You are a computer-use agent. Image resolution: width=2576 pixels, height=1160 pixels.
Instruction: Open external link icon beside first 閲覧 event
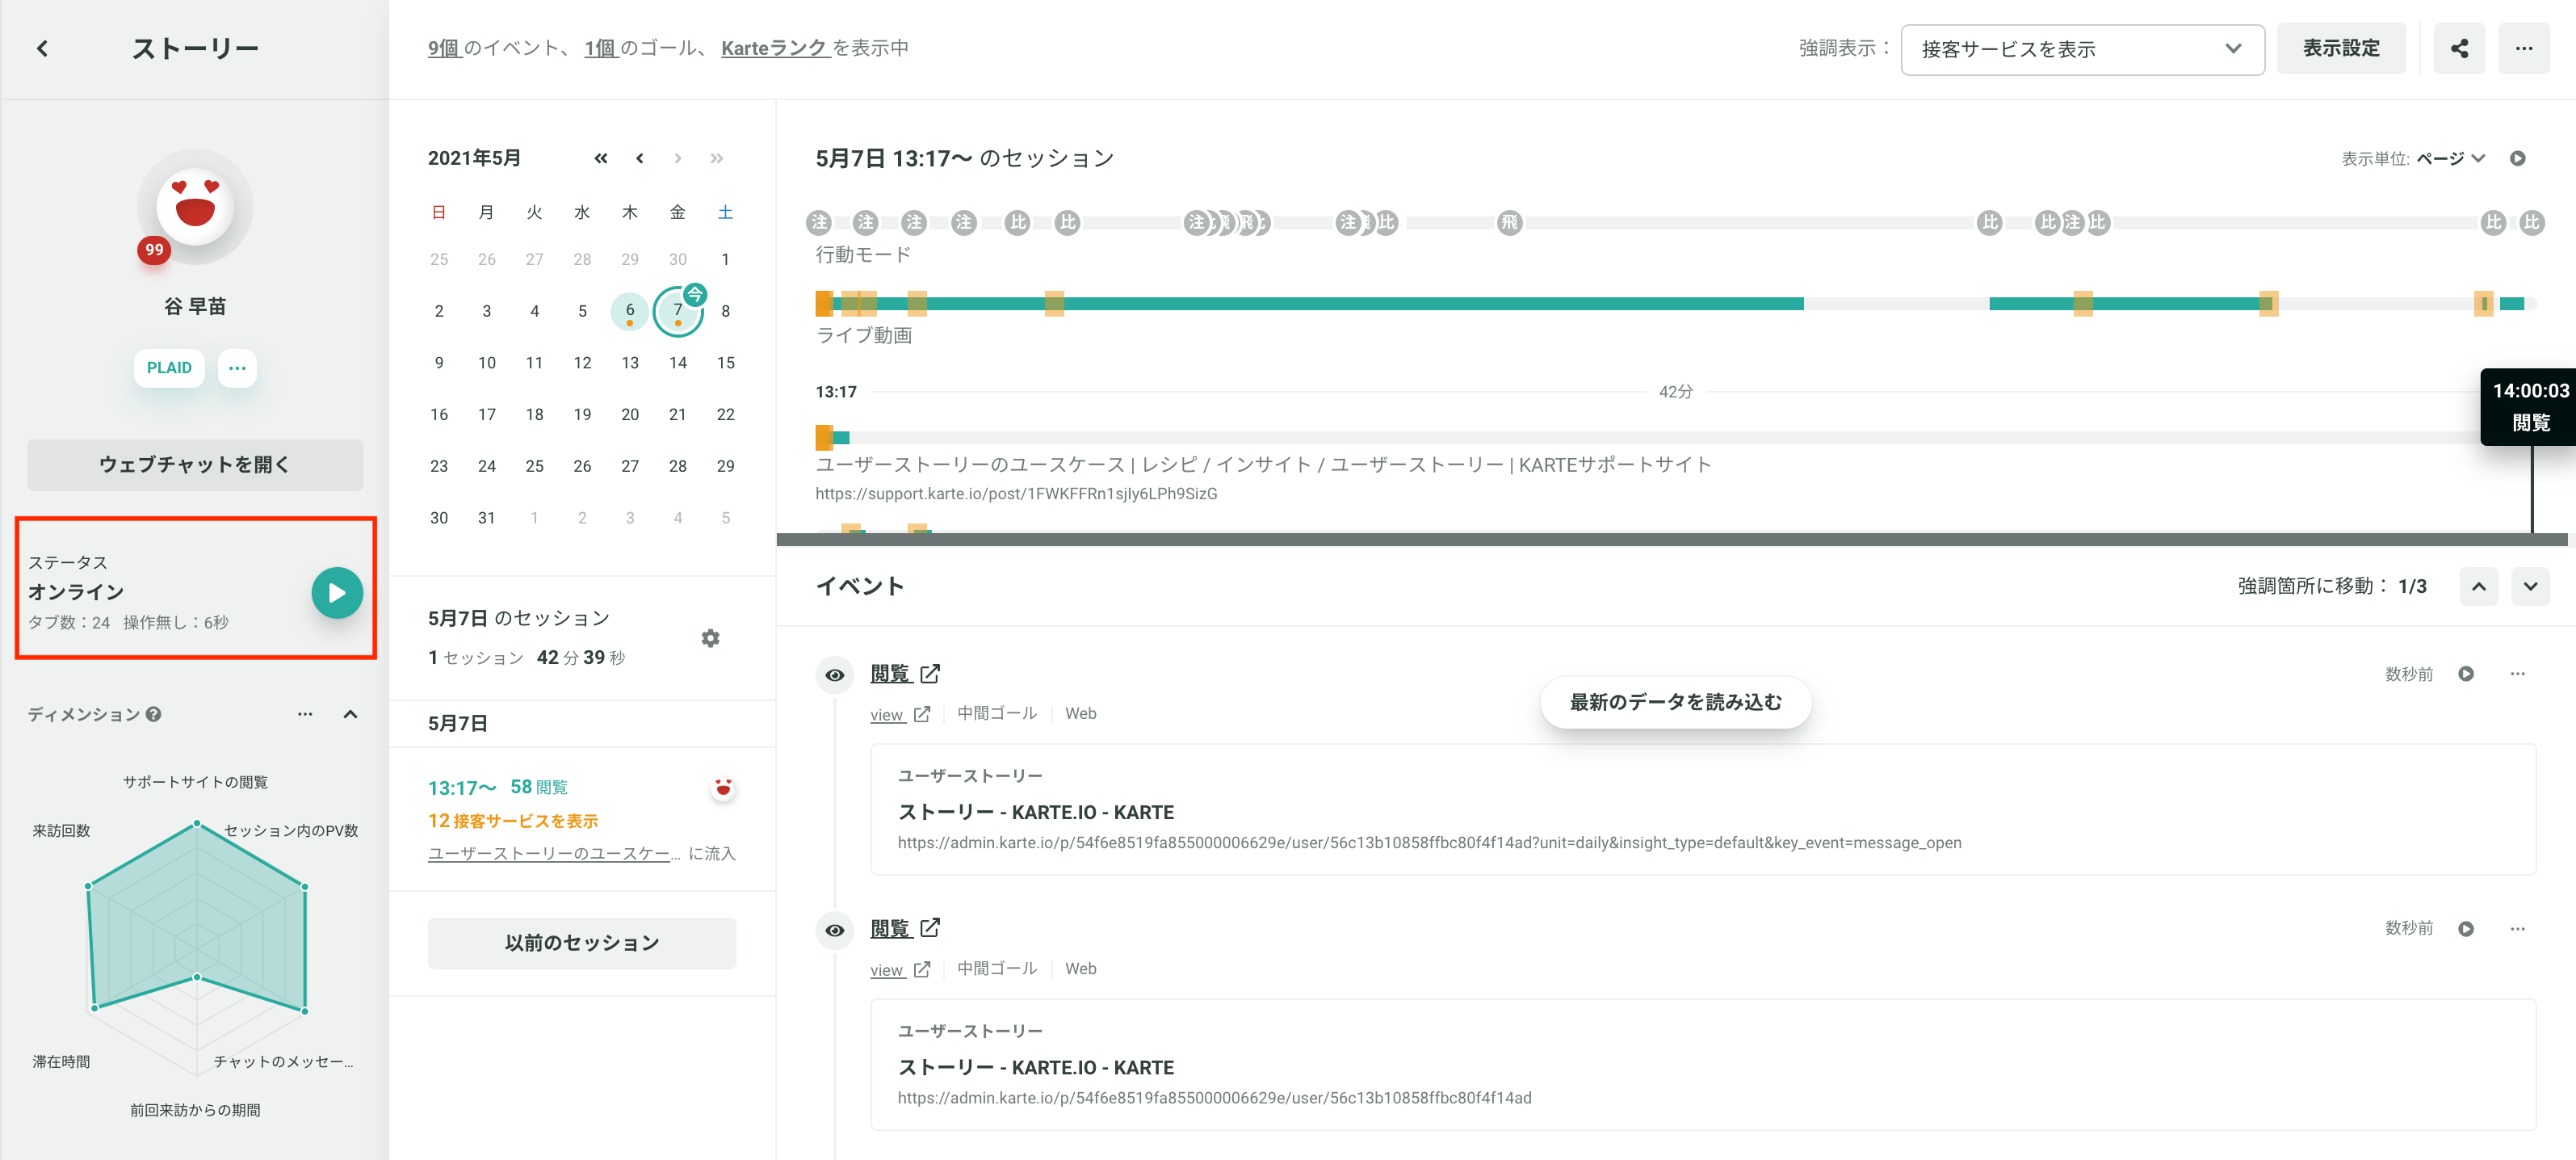tap(930, 673)
